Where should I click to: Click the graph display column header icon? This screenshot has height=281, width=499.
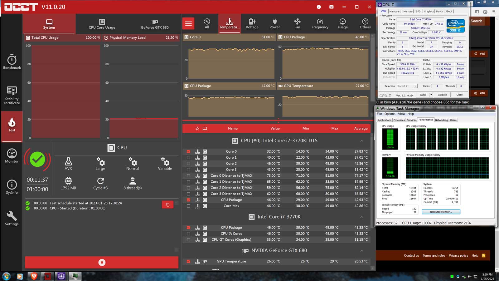coord(205,128)
